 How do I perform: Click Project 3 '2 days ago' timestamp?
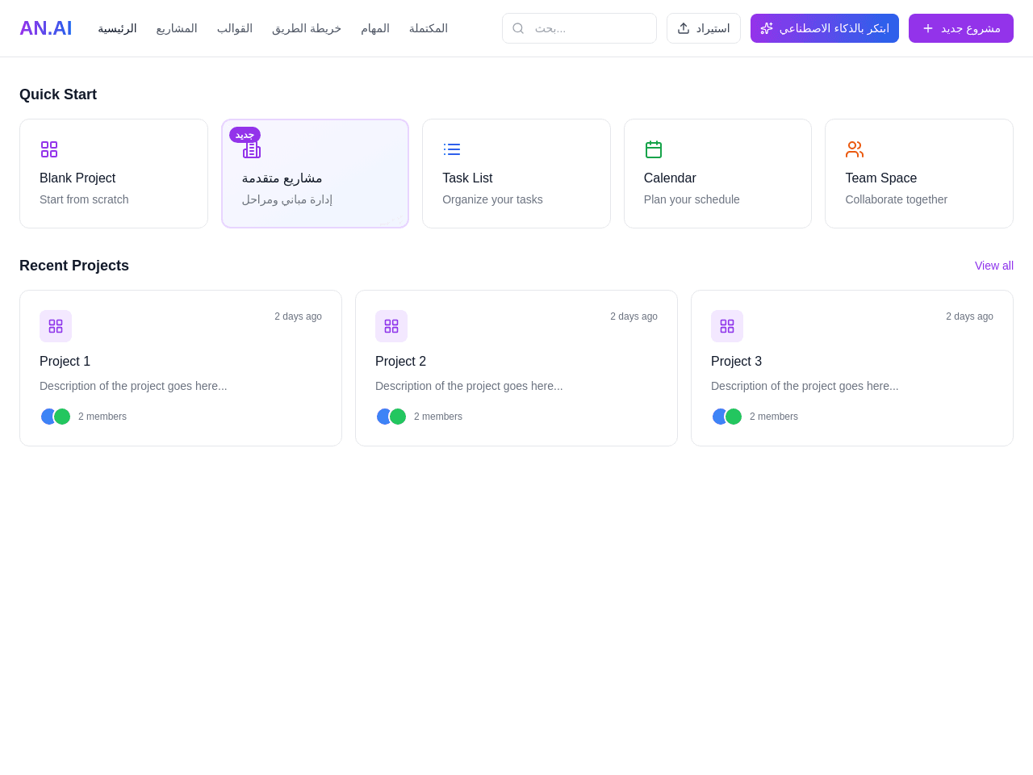click(x=969, y=316)
